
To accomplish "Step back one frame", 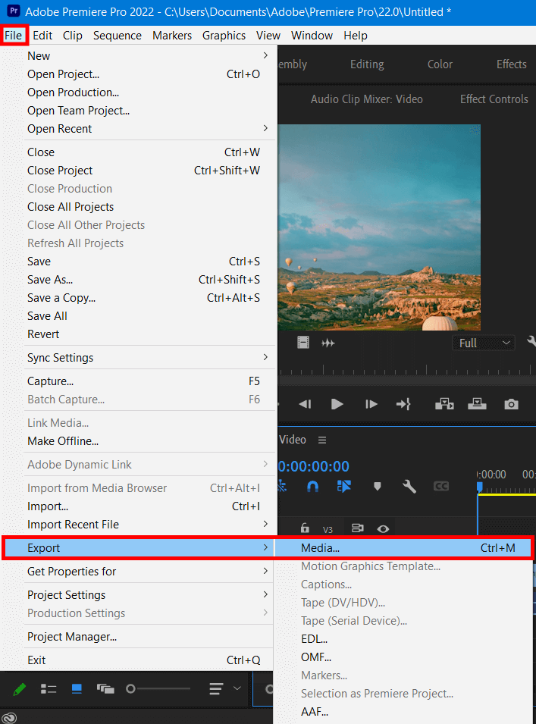I will click(305, 405).
